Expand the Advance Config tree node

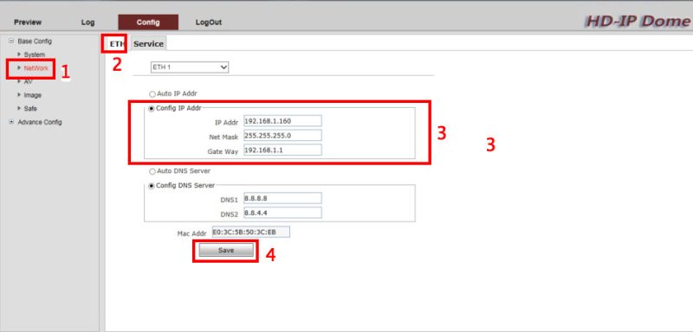(x=11, y=122)
